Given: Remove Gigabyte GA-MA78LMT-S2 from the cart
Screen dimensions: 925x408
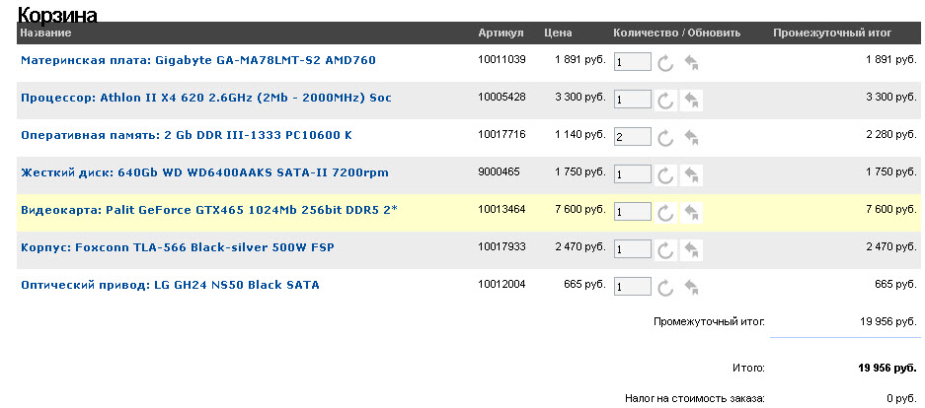Looking at the screenshot, I should coord(691,63).
